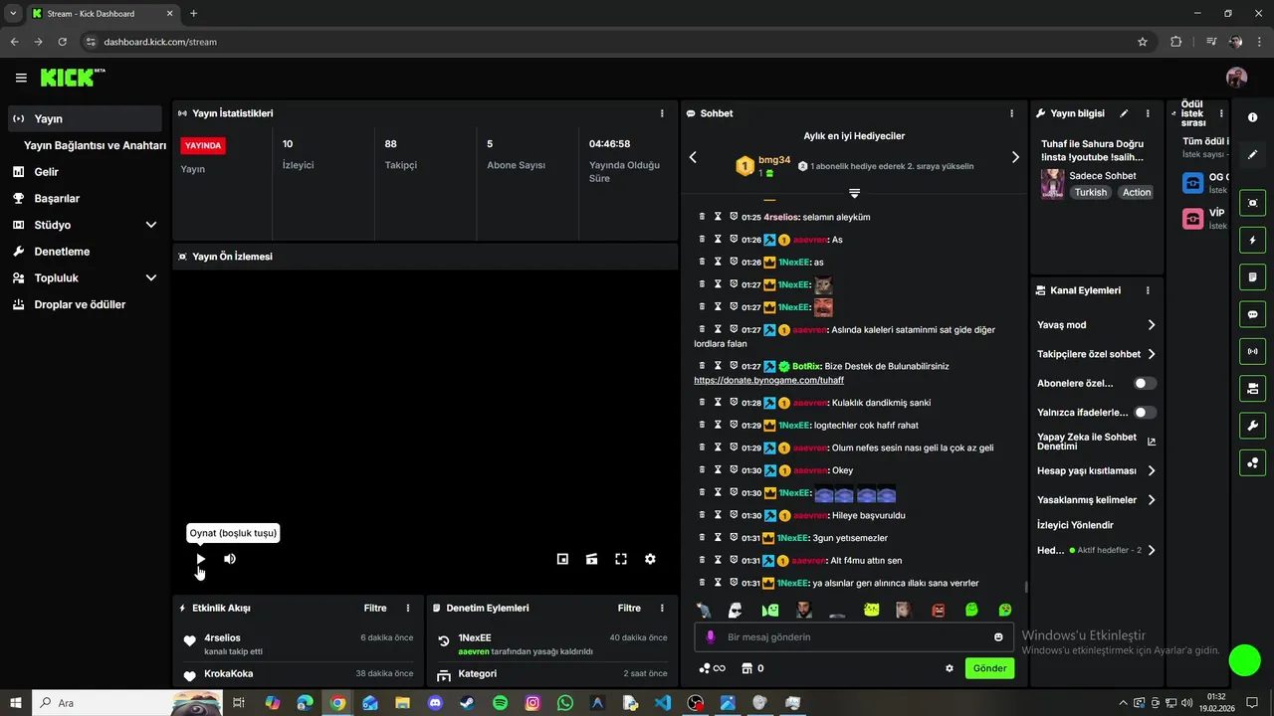This screenshot has height=716, width=1274.
Task: Toggle chat panel button in sidebar
Action: (x=1252, y=314)
